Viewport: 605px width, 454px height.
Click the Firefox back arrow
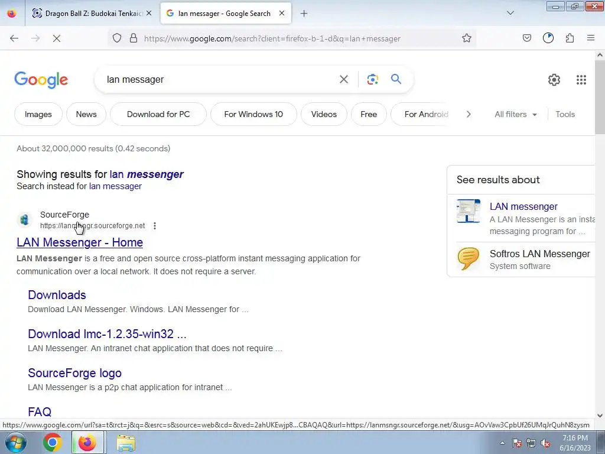point(14,38)
